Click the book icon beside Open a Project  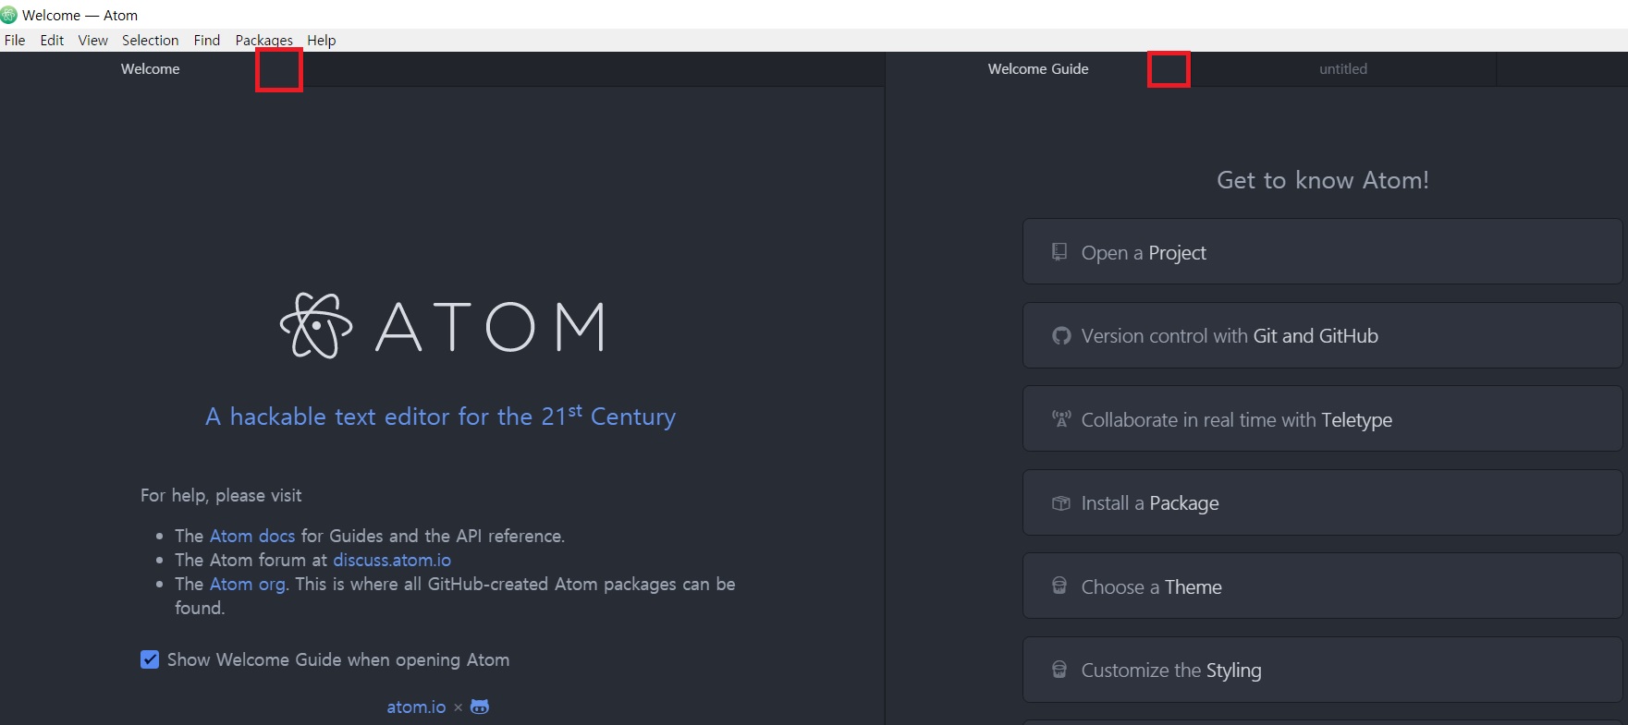[x=1059, y=251]
